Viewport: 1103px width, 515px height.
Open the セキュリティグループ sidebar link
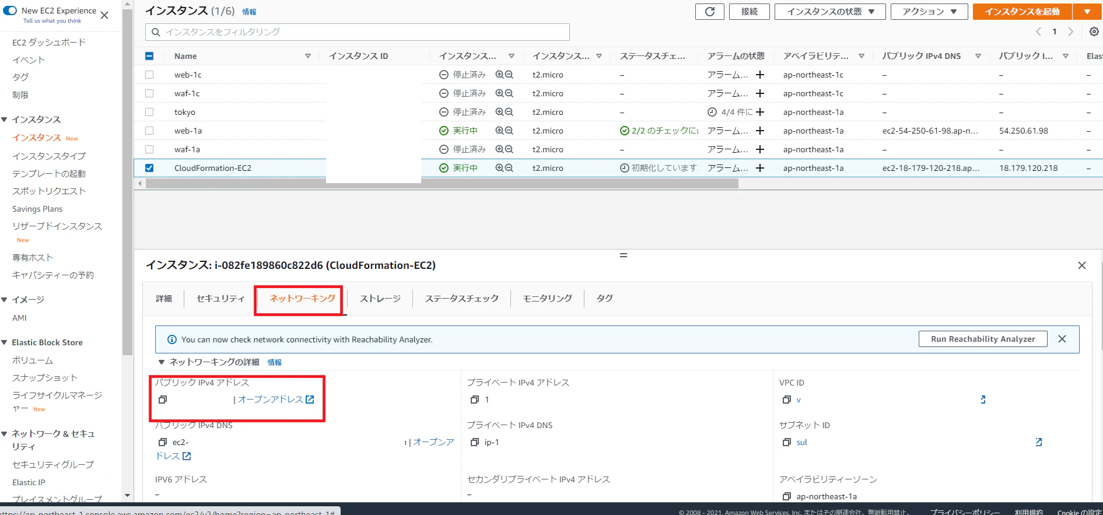point(53,465)
